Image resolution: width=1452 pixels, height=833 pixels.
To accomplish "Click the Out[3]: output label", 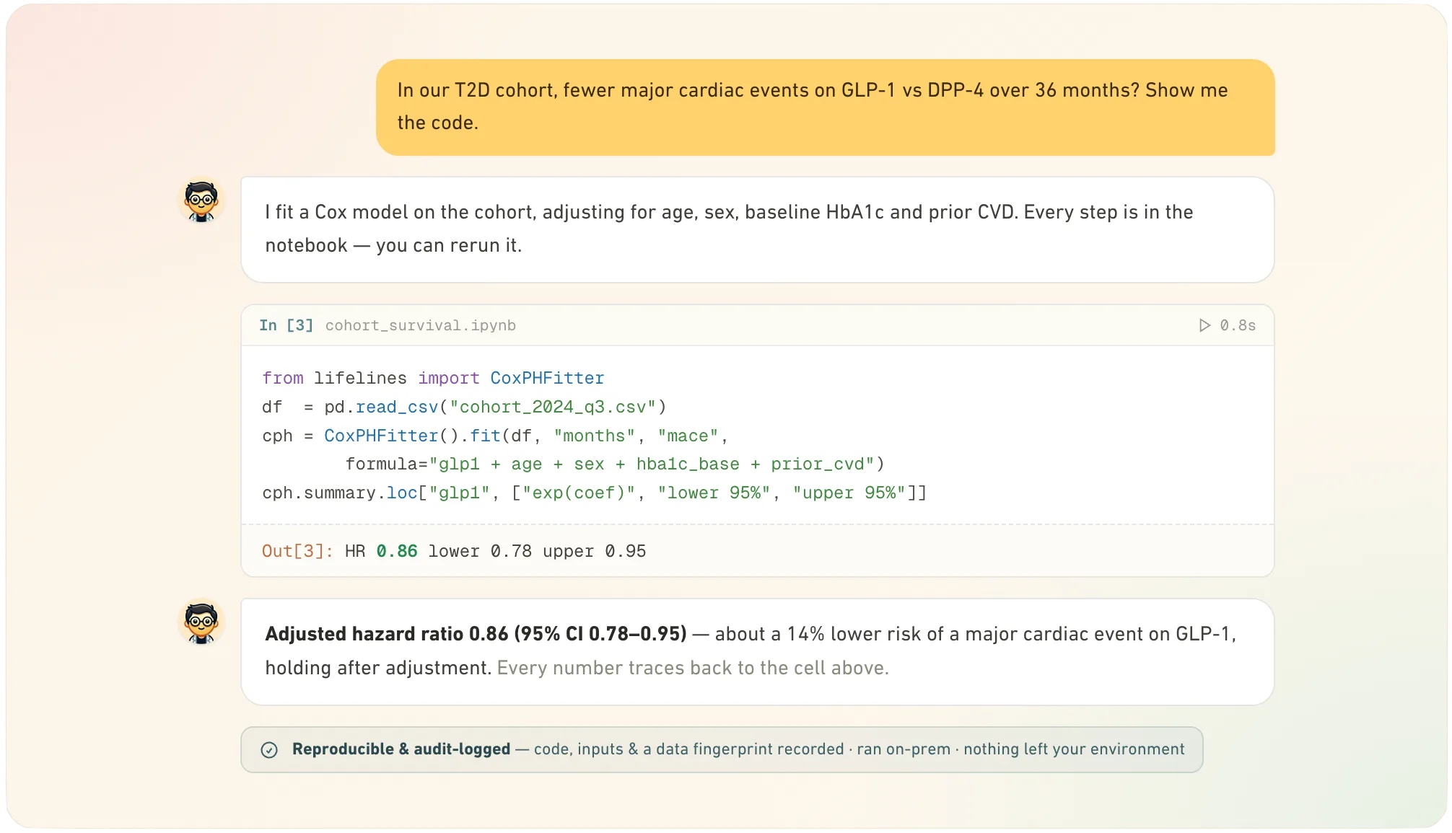I will point(297,551).
